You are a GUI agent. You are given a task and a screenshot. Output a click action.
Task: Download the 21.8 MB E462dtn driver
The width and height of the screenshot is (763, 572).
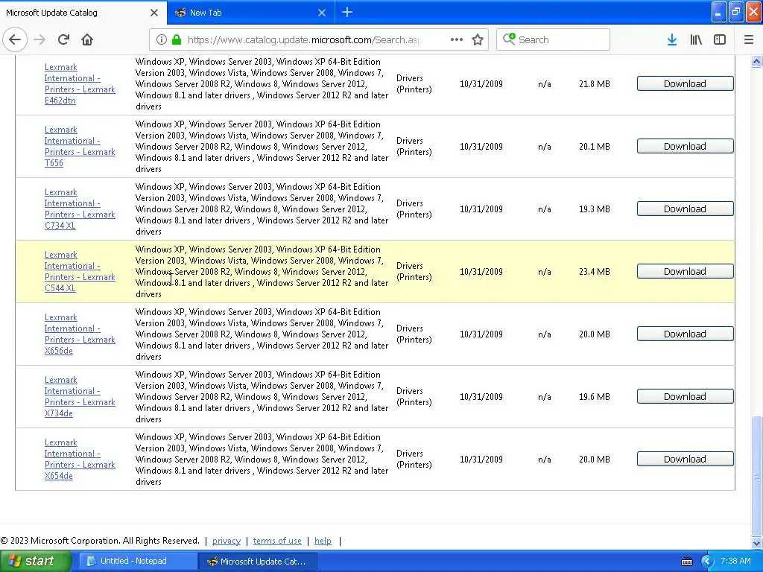pyautogui.click(x=685, y=83)
